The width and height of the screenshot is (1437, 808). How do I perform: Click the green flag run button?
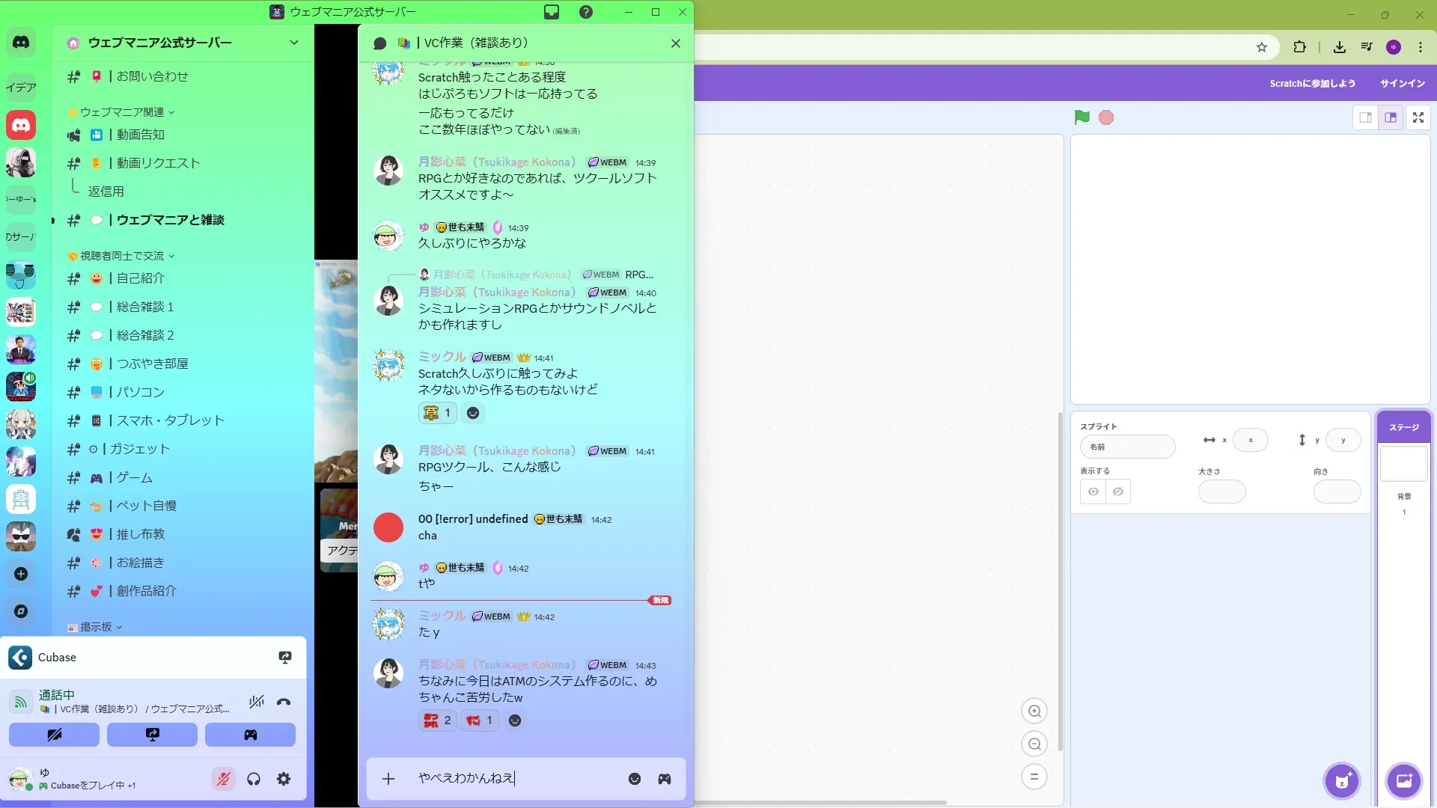point(1081,117)
